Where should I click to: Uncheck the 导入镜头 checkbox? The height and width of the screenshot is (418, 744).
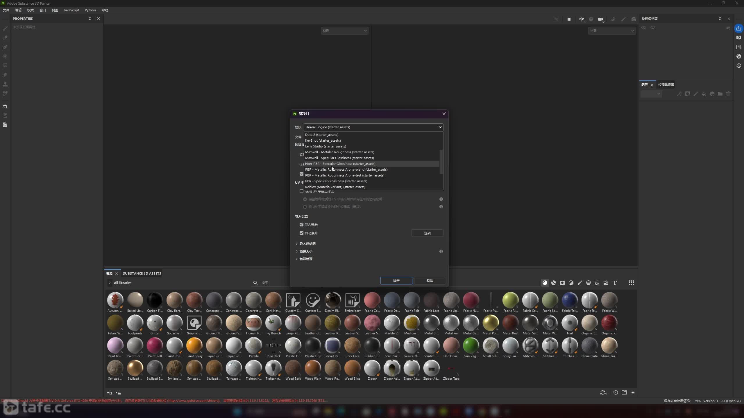pyautogui.click(x=301, y=224)
